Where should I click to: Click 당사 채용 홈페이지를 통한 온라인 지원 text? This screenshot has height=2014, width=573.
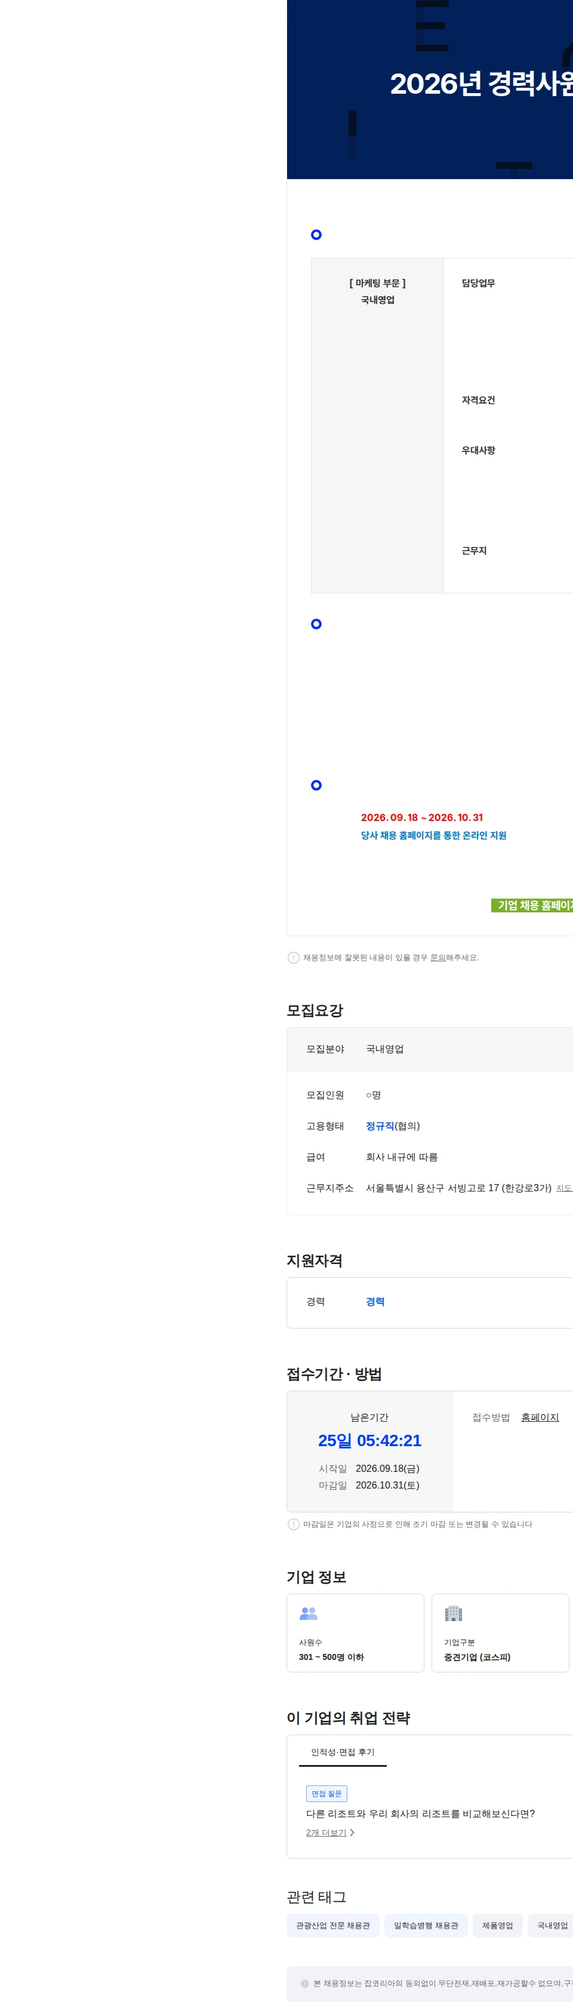click(433, 835)
